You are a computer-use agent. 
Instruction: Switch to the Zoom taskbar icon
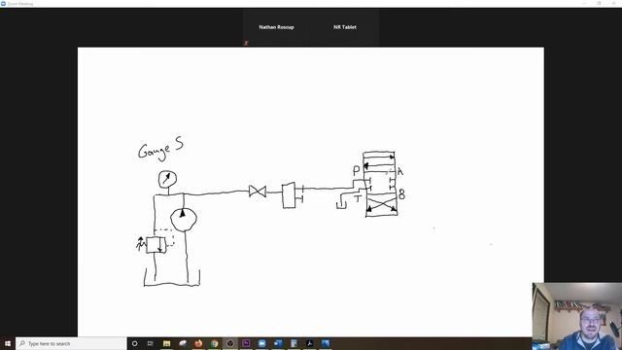(x=261, y=343)
